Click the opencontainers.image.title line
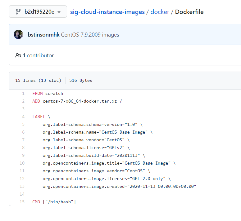 coord(109,163)
